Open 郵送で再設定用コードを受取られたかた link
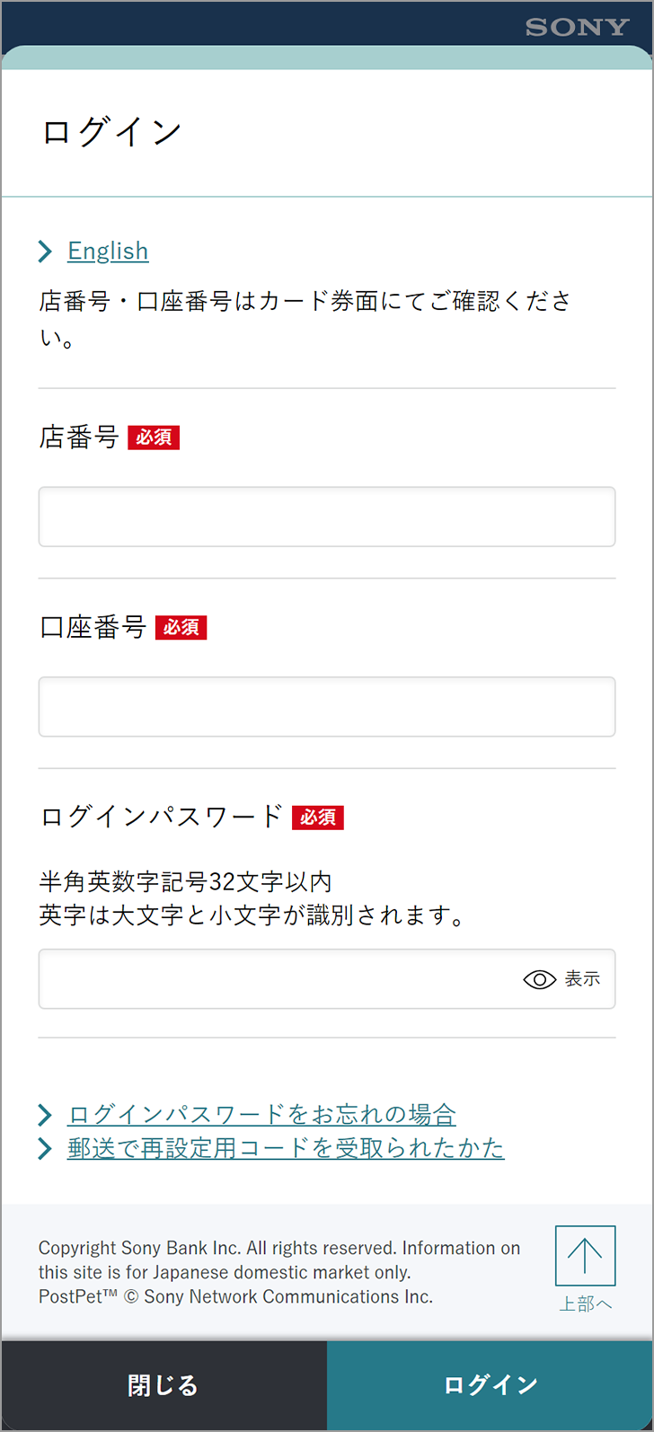The height and width of the screenshot is (1432, 654). (286, 1148)
